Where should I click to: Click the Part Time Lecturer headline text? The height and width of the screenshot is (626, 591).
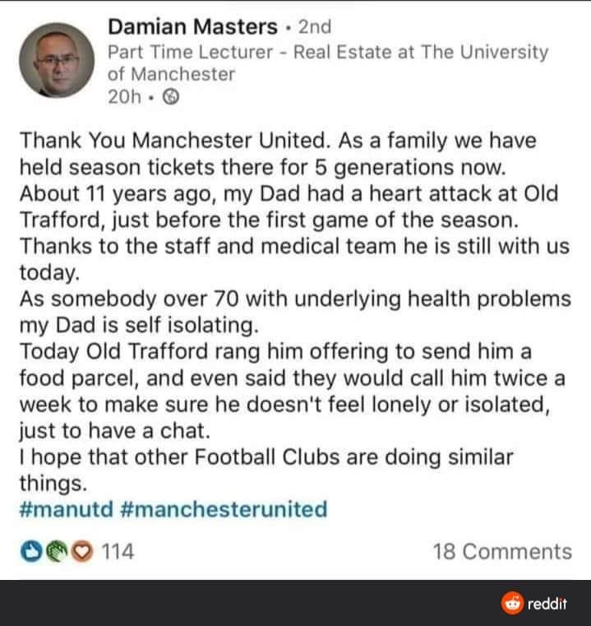pos(191,53)
